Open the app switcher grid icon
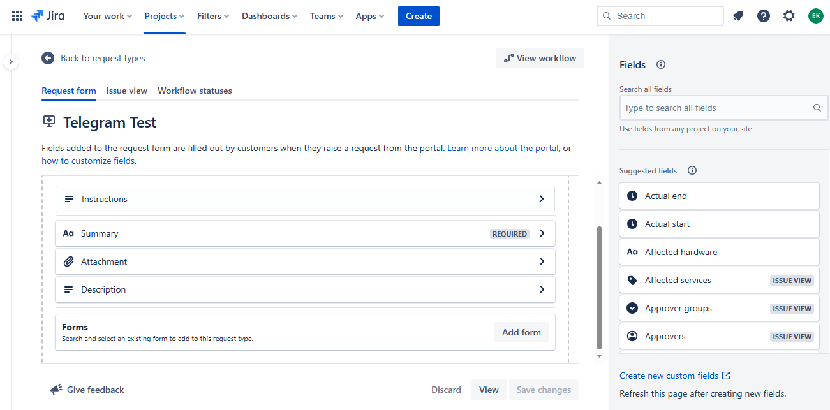Screen dimensions: 830x410 coord(17,16)
